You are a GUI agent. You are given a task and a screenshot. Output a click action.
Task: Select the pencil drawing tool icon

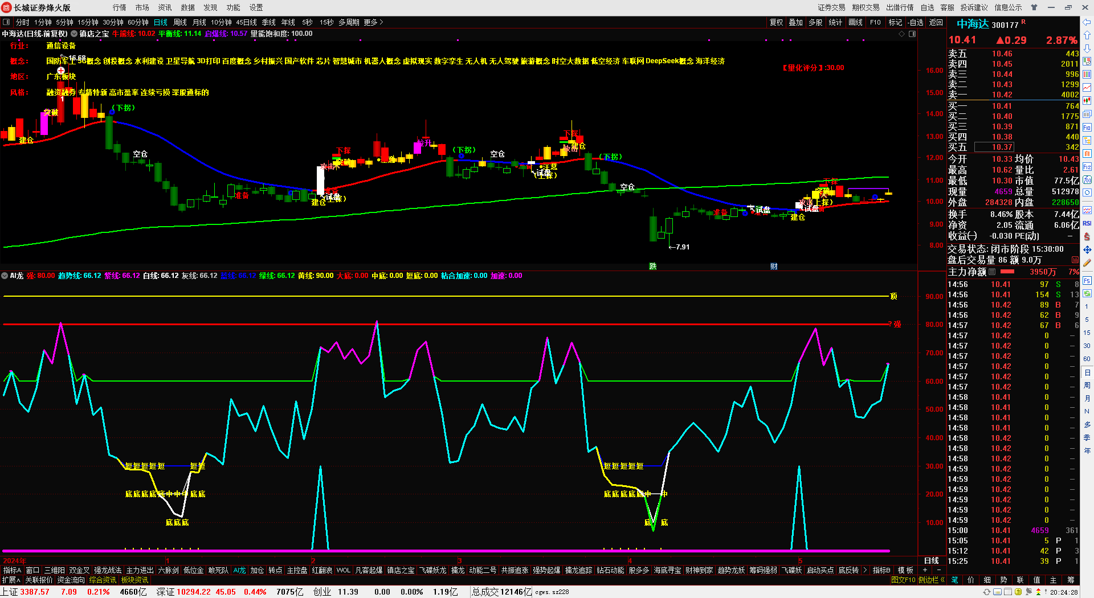coord(1087,263)
